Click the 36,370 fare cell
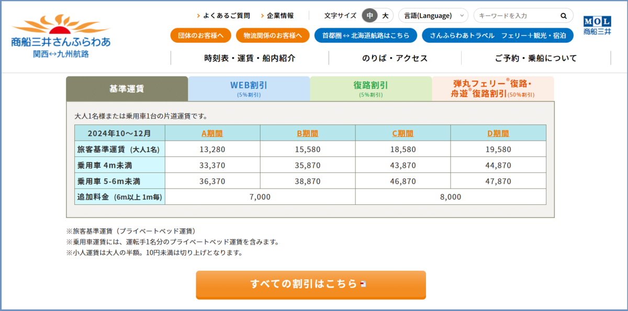The width and height of the screenshot is (628, 311). coord(212,181)
